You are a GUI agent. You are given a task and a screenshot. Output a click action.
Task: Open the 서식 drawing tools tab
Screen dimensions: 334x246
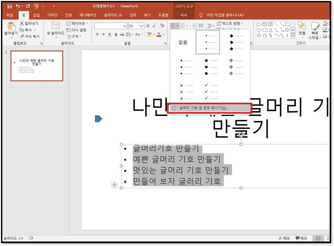(184, 15)
